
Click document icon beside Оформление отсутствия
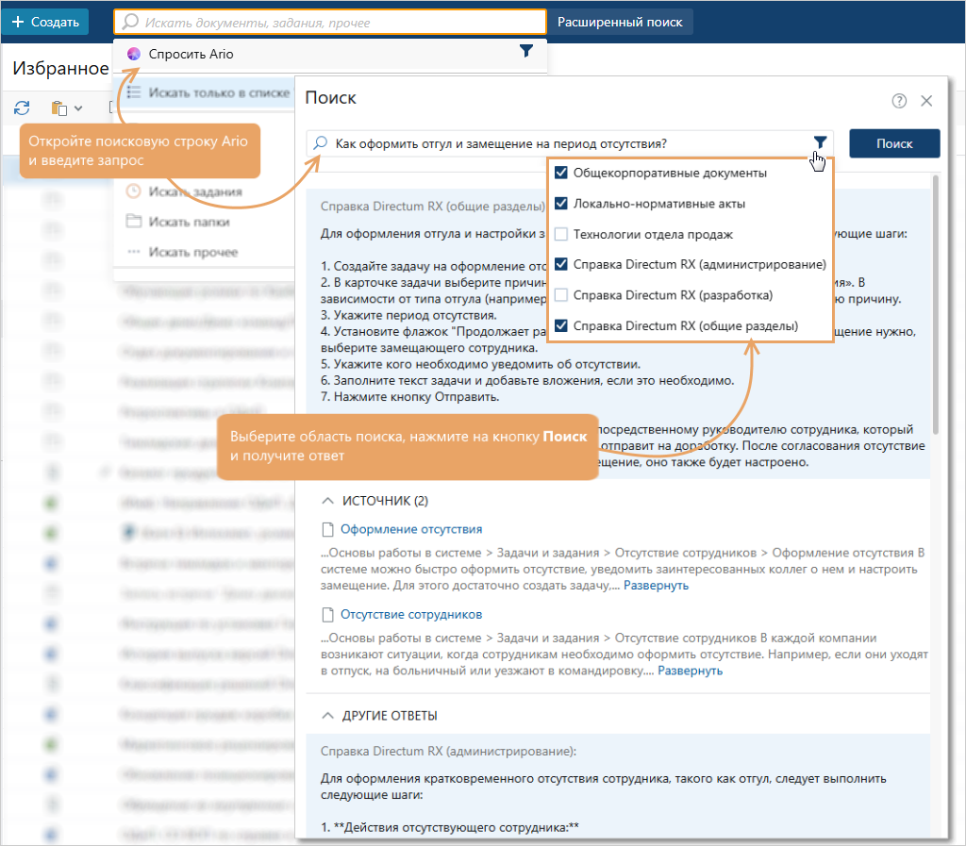(x=327, y=529)
